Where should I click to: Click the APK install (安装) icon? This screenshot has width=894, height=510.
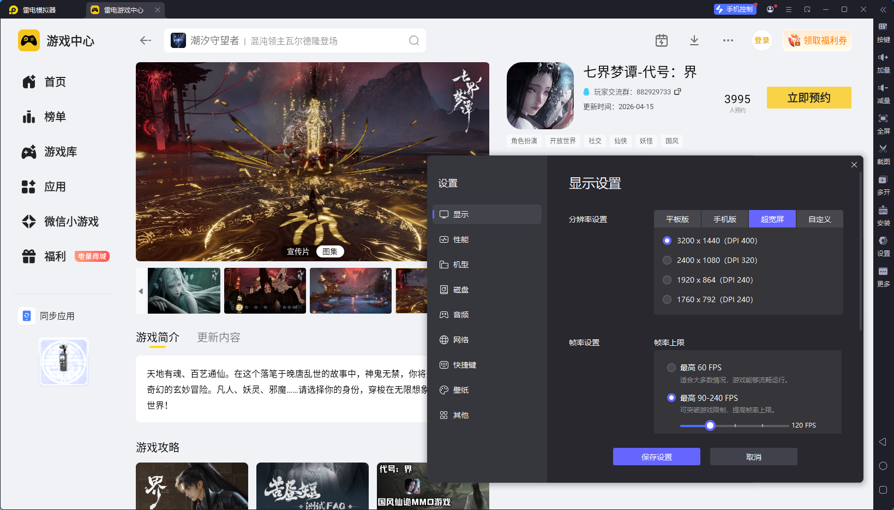(x=883, y=211)
